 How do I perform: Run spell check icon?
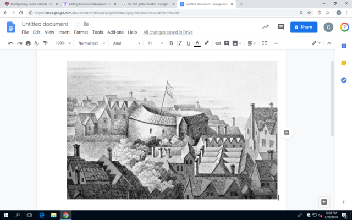click(x=37, y=43)
